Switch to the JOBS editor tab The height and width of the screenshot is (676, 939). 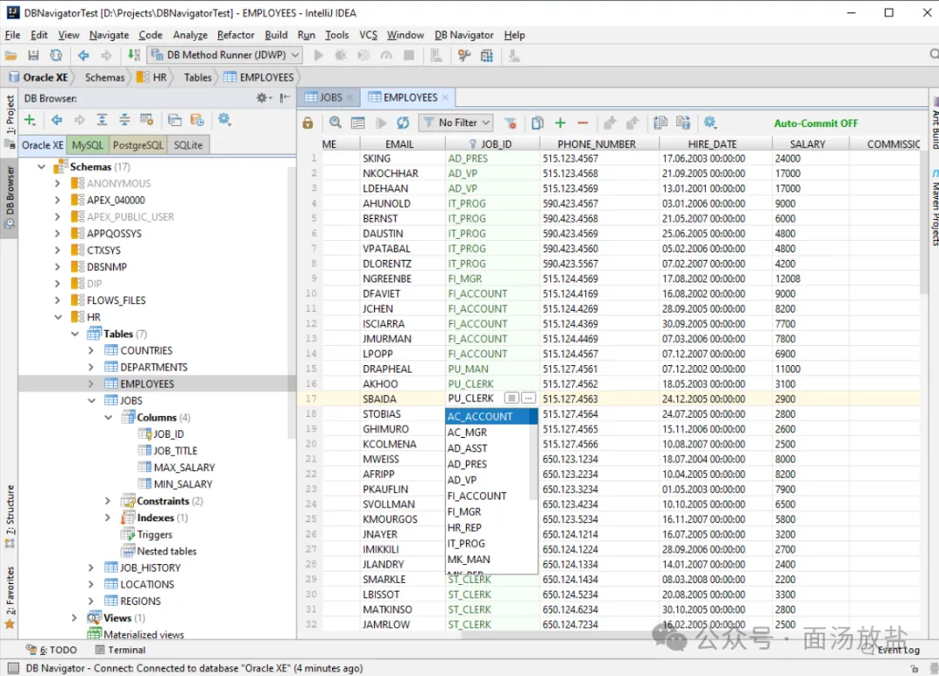click(x=330, y=97)
